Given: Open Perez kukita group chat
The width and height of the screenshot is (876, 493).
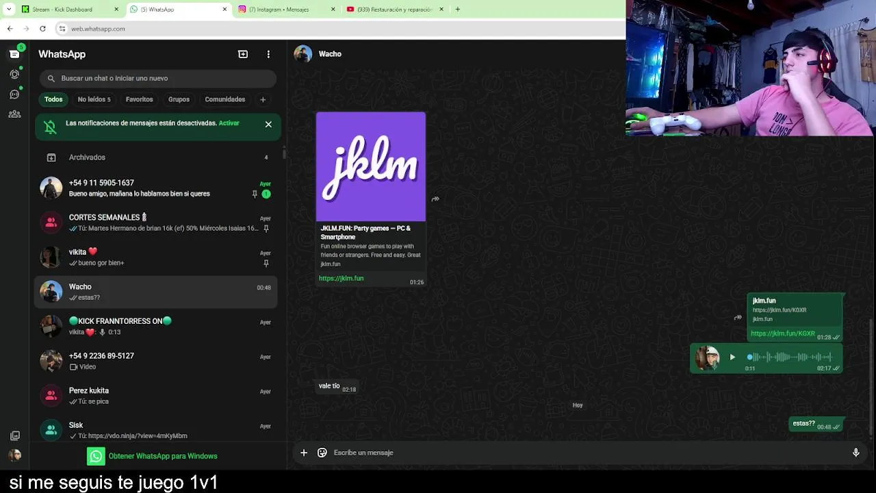Looking at the screenshot, I should 156,396.
